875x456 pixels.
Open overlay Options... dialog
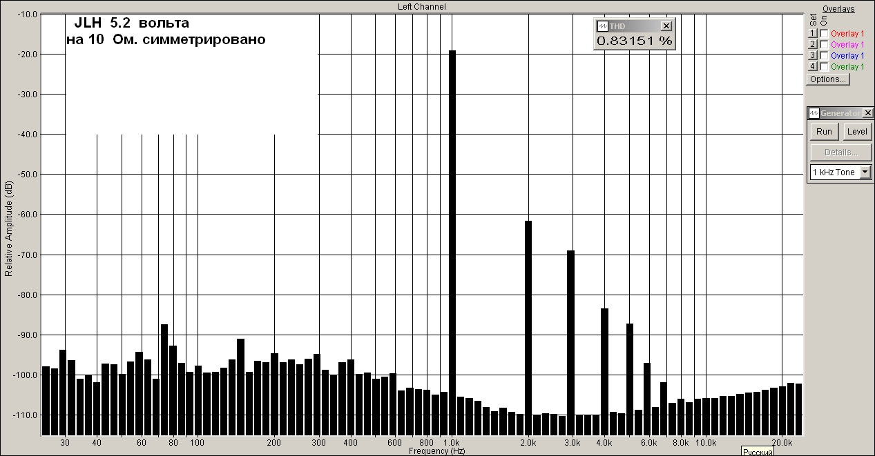tap(828, 79)
